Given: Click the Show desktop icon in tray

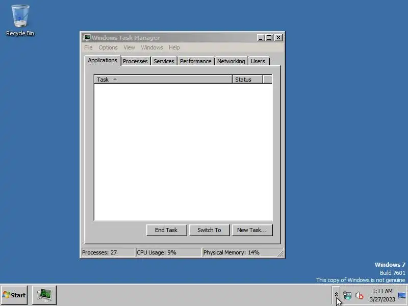Looking at the screenshot, I should [x=402, y=295].
